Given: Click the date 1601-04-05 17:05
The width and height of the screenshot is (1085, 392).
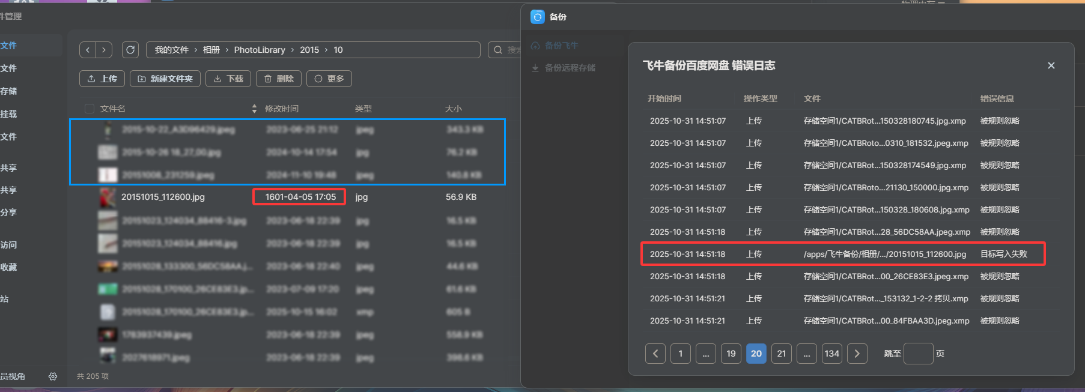Looking at the screenshot, I should pyautogui.click(x=300, y=197).
